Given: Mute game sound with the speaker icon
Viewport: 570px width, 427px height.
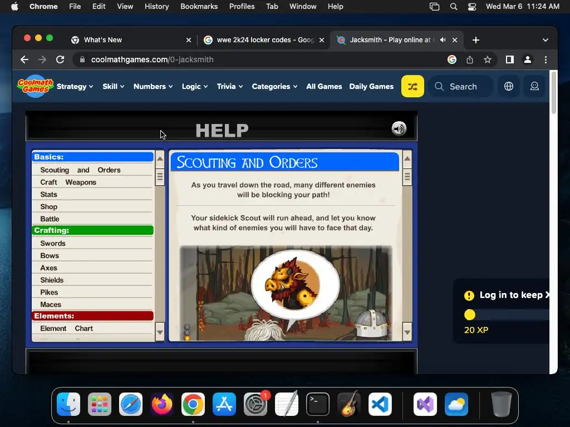Looking at the screenshot, I should click(399, 128).
